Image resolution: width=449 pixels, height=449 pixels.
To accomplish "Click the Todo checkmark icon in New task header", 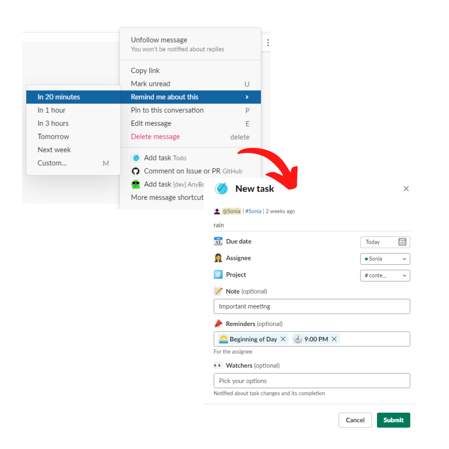I will tap(221, 188).
